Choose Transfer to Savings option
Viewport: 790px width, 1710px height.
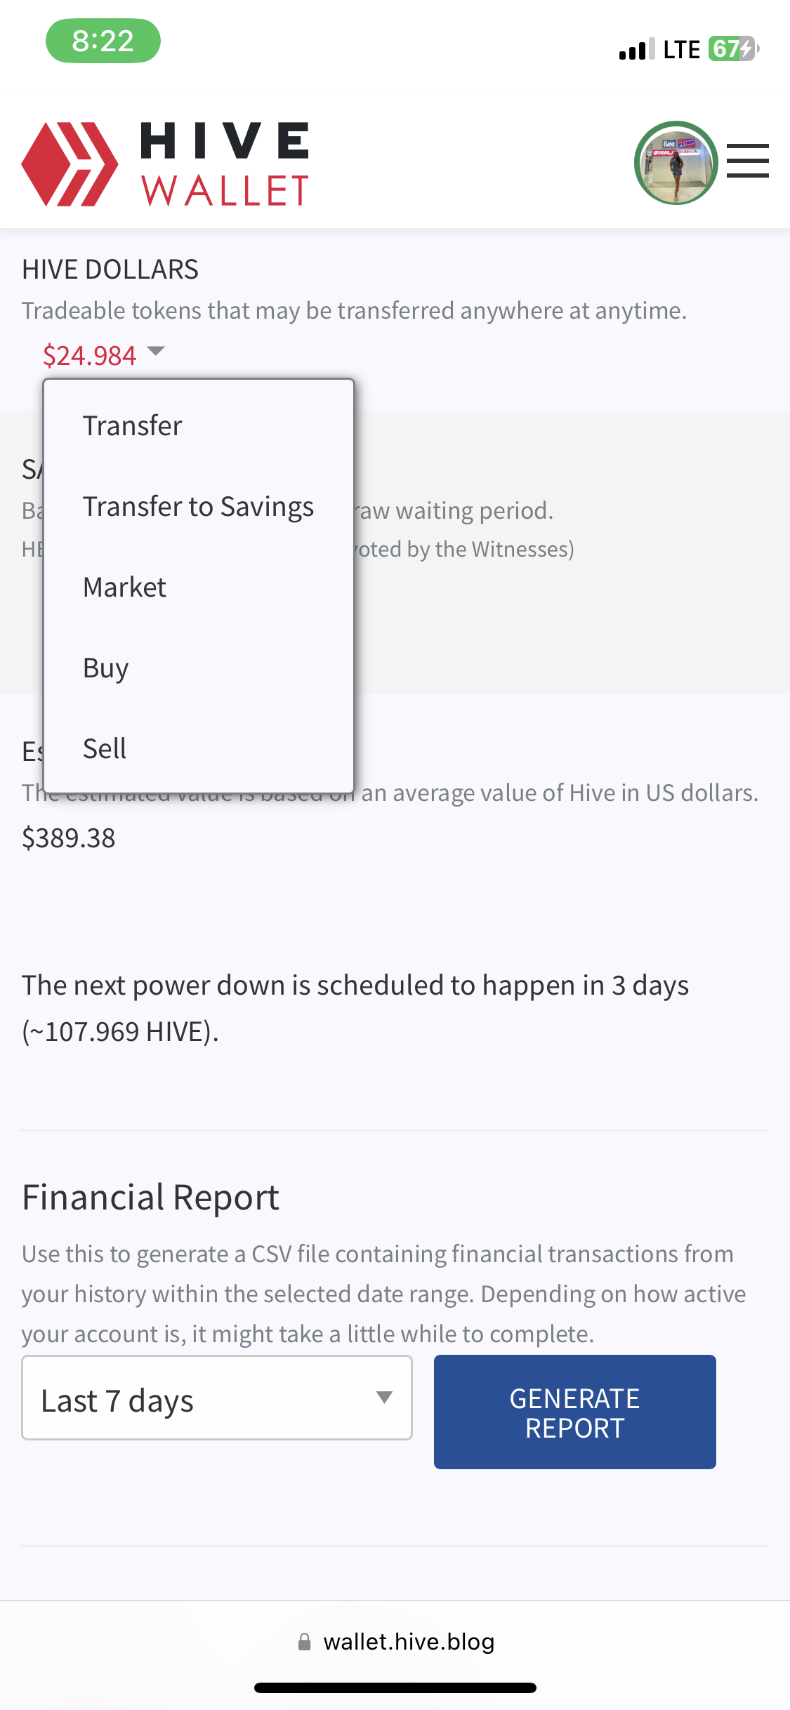[199, 506]
